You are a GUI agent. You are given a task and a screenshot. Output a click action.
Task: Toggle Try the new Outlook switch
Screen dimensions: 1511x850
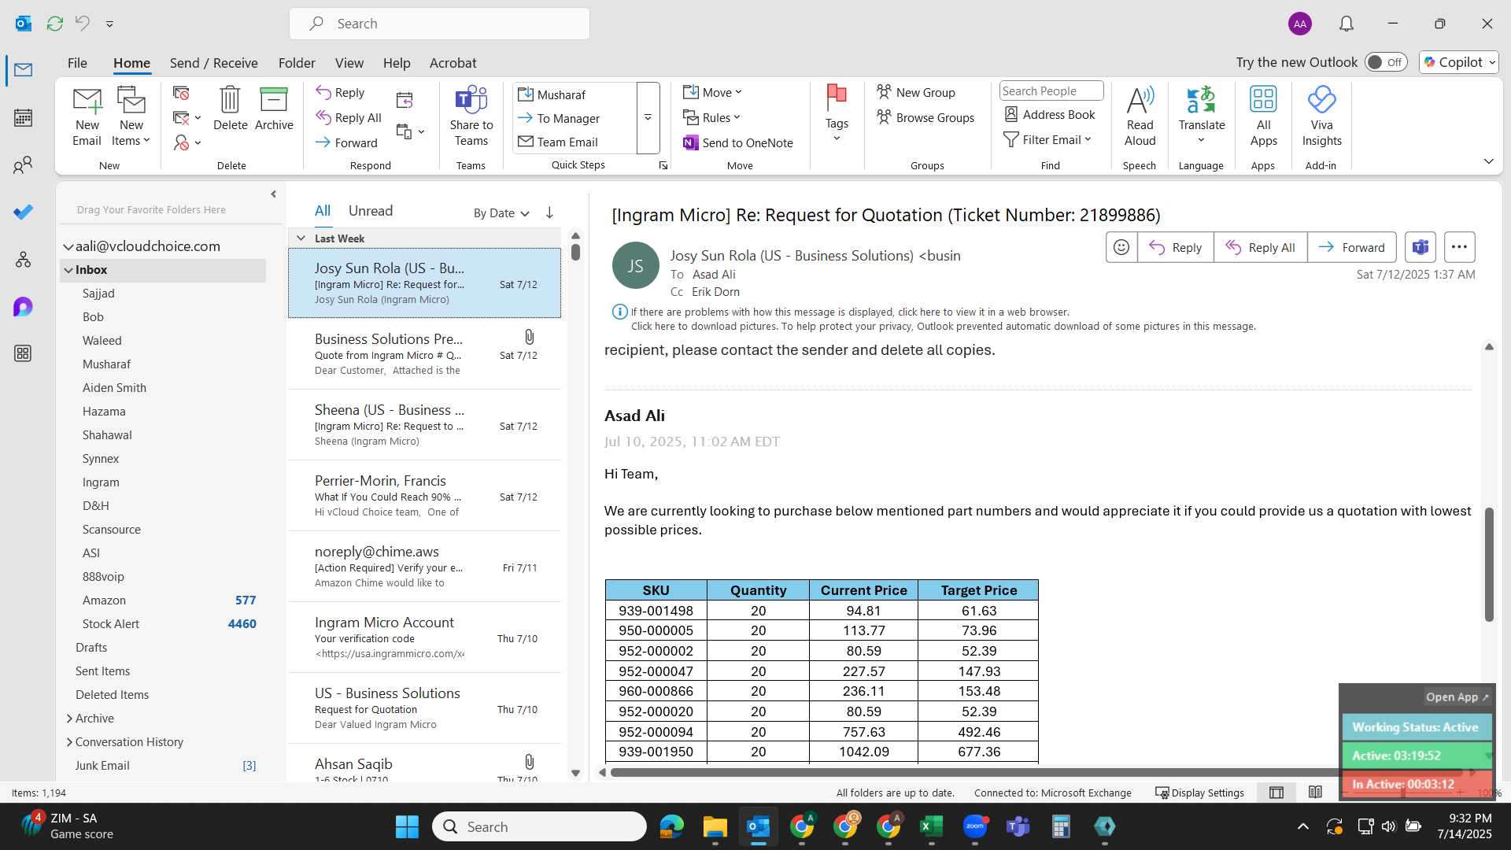point(1386,62)
